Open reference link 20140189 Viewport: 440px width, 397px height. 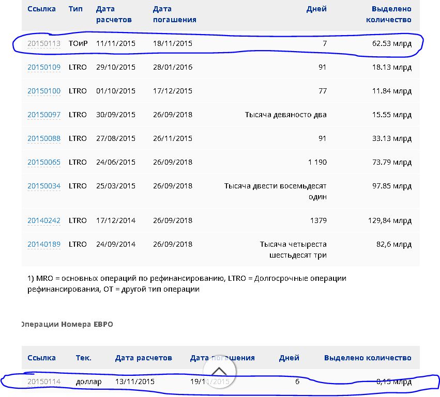click(x=44, y=244)
